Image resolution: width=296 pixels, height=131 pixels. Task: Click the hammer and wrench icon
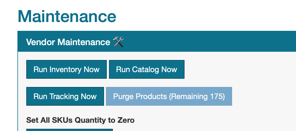coord(119,42)
